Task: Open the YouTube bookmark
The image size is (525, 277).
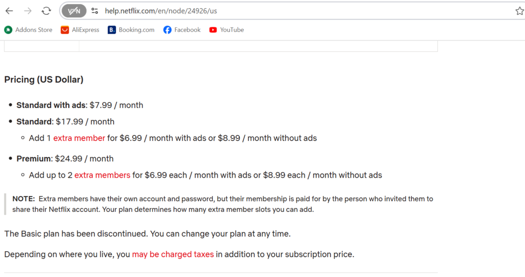Action: tap(227, 30)
